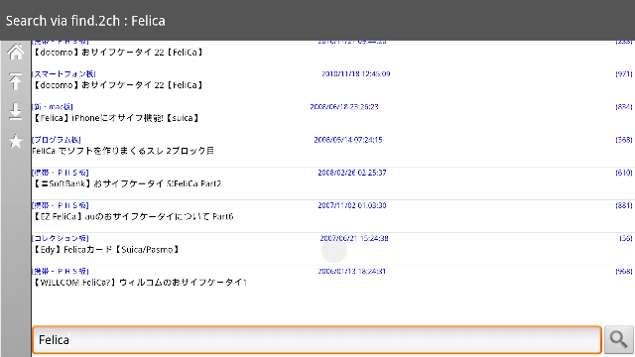
Task: Open 【Felica】iPhoneにオサイフ機能!【suica】 thread
Action: [116, 118]
